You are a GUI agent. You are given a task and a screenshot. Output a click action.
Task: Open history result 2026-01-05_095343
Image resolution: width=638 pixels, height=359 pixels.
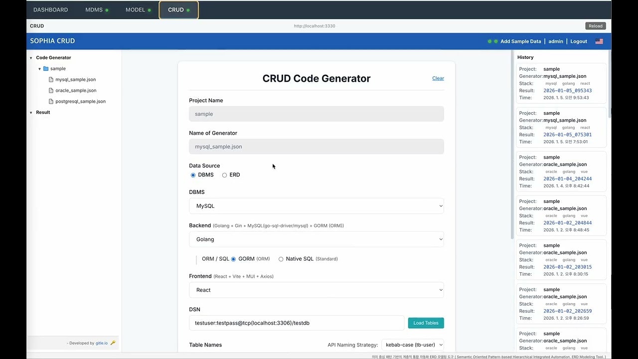pos(567,91)
